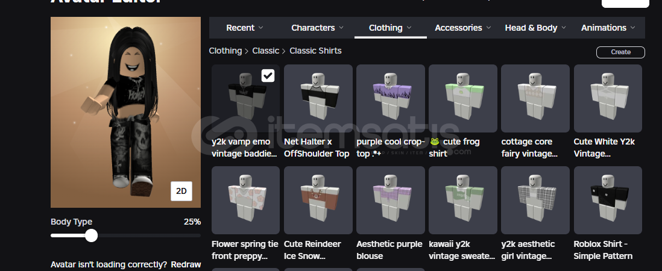Pick the Cute Reindeer Ice Snow shirt
Viewport: 662px width, 271px height.
tap(318, 200)
